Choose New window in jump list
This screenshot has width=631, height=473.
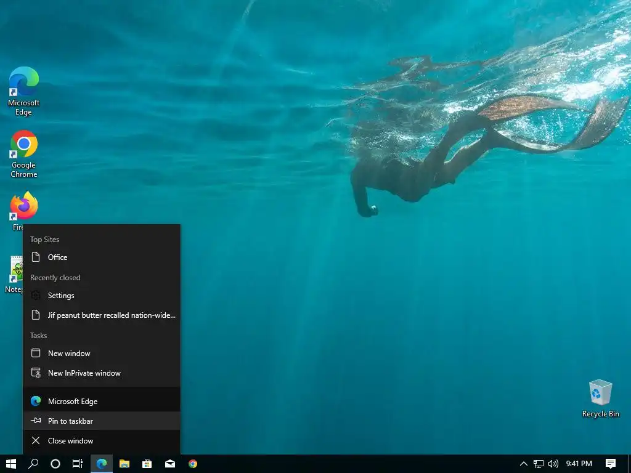pos(102,353)
